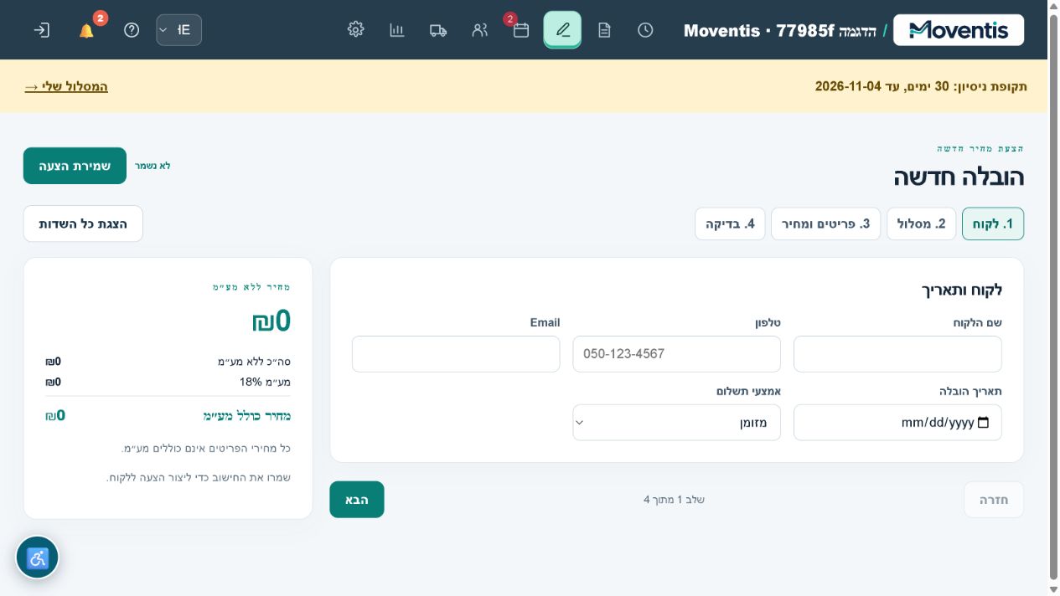Click the page vertical scrollbar
The image size is (1060, 596).
pos(1053,298)
